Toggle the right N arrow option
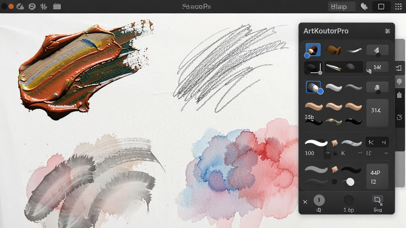The image size is (406, 228). (x=383, y=142)
